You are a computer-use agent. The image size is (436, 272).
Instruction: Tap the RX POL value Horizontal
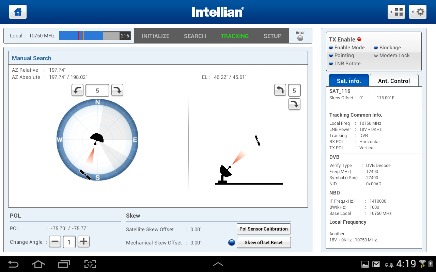pyautogui.click(x=369, y=142)
